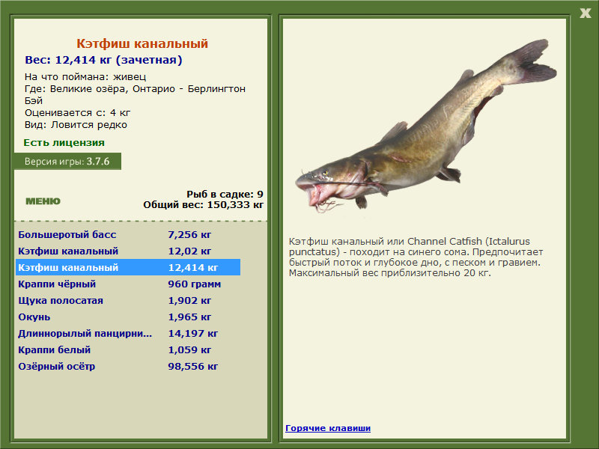Select the highlighted Кэтфиш канальный 12,414 кг row
599x449 pixels.
pyautogui.click(x=128, y=267)
